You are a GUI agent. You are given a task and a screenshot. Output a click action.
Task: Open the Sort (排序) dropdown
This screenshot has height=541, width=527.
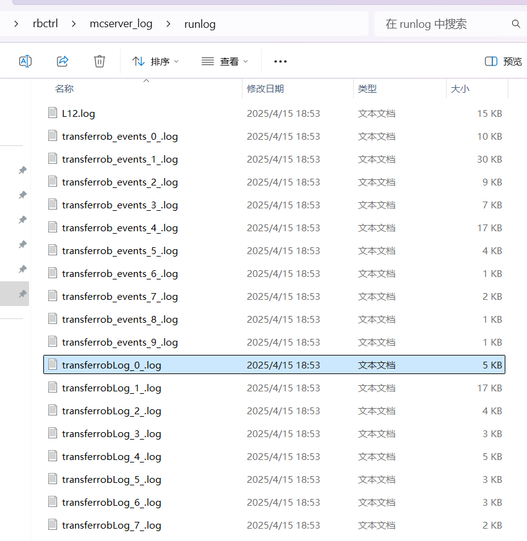(x=155, y=61)
